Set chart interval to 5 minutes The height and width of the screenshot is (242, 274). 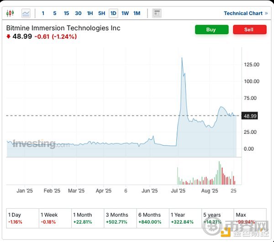[55, 13]
